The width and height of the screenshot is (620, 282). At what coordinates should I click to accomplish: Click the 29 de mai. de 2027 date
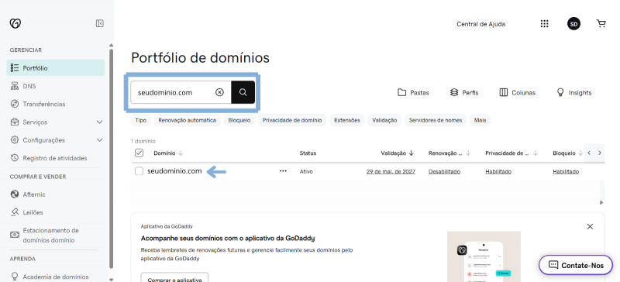click(391, 172)
